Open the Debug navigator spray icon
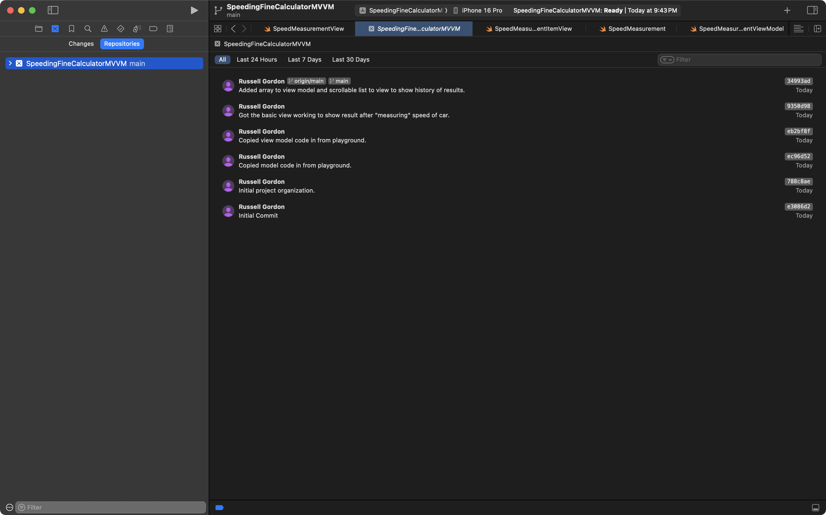826x515 pixels. click(137, 29)
